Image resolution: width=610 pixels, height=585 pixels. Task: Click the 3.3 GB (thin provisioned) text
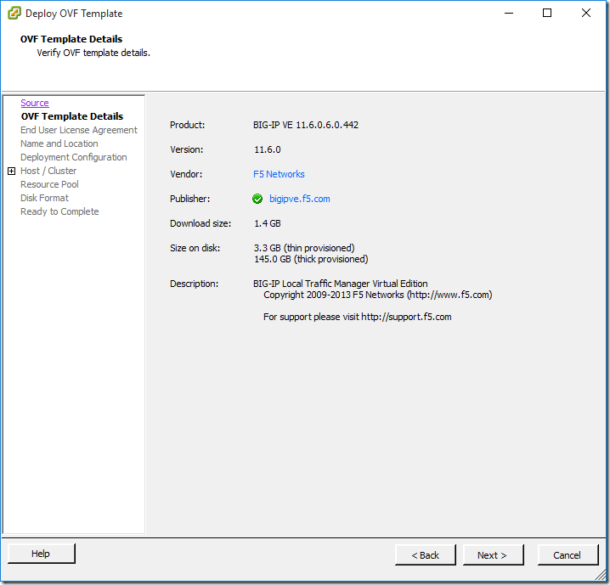(x=304, y=248)
